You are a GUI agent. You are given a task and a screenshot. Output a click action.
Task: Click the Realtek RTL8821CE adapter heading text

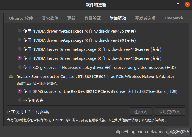[95, 77]
